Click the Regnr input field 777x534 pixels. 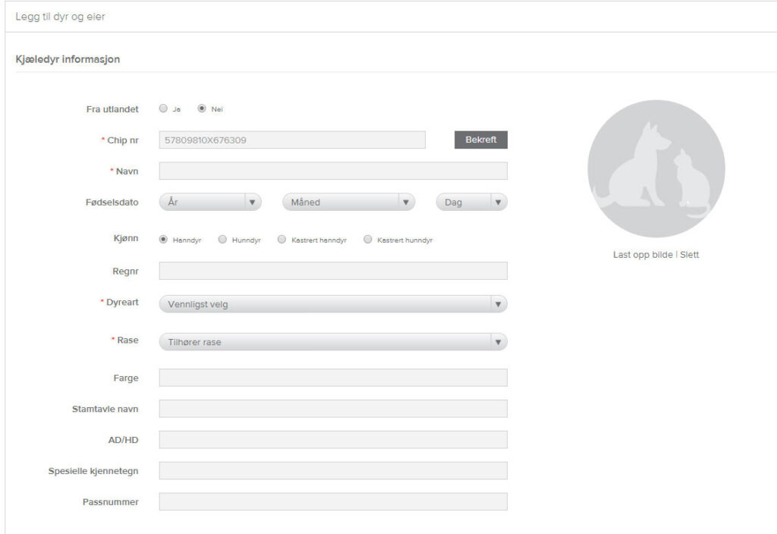click(x=332, y=271)
